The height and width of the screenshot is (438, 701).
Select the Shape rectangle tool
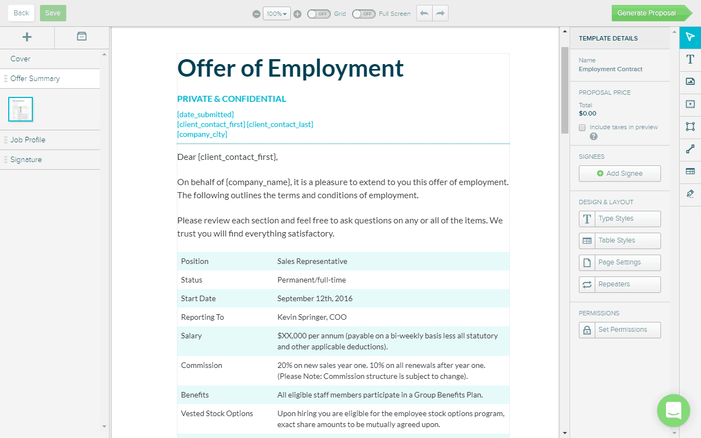690,126
